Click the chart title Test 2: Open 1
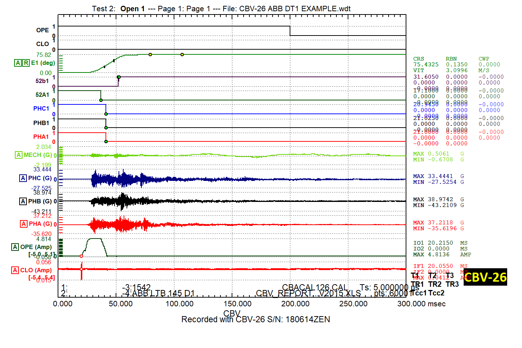Screen dimensions: 522x348 coord(118,9)
